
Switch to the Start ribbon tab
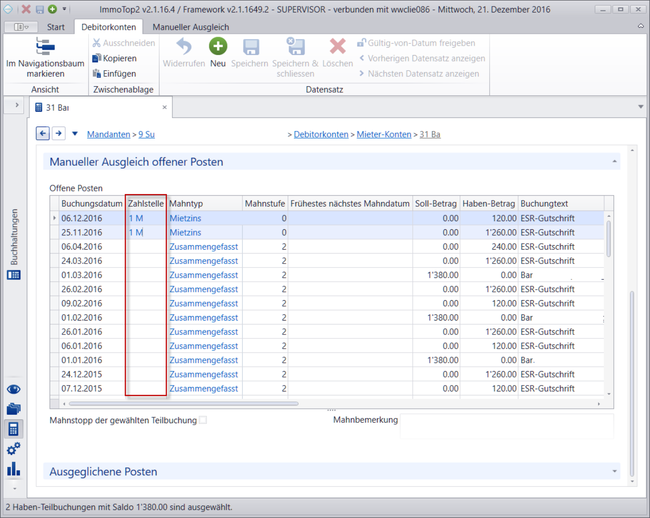click(x=56, y=27)
